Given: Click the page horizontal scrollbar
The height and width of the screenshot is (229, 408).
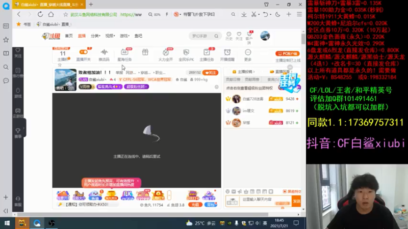Looking at the screenshot, I should pos(142,214).
